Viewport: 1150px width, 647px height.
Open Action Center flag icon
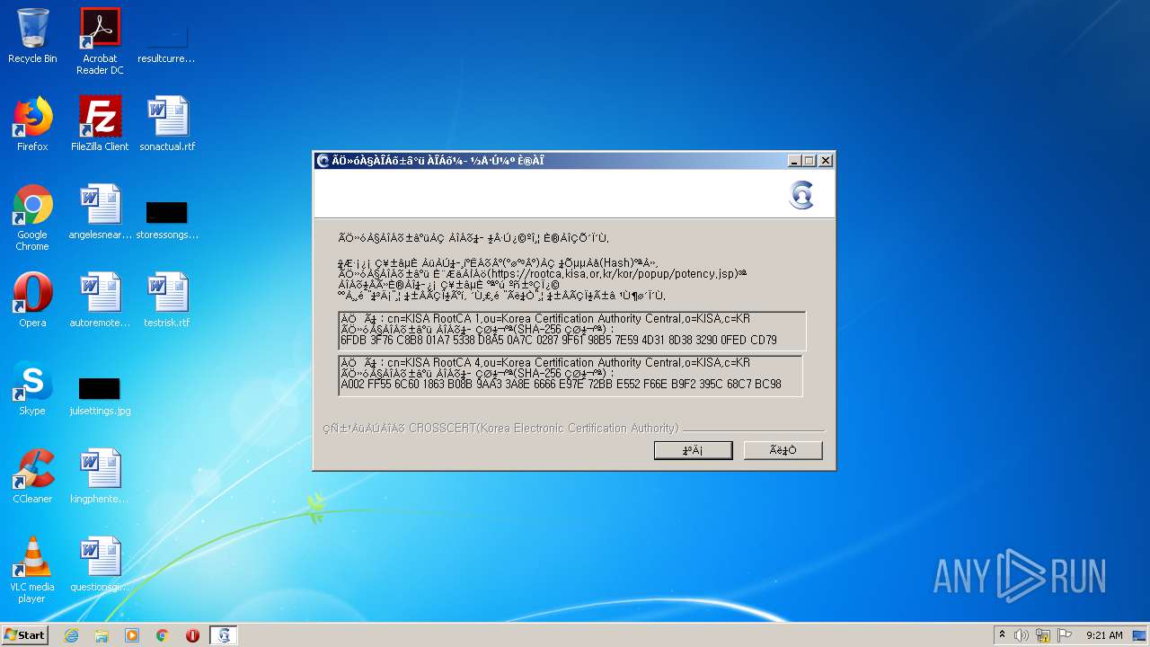[1065, 635]
